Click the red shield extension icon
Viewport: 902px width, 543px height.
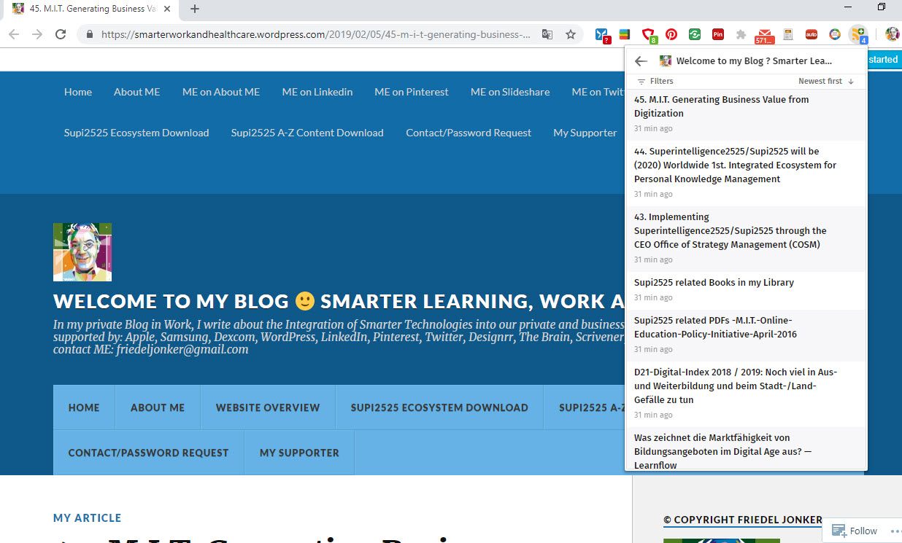(x=648, y=34)
